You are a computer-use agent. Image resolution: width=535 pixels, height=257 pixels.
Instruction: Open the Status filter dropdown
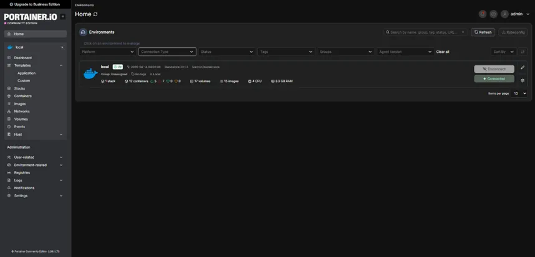[226, 52]
